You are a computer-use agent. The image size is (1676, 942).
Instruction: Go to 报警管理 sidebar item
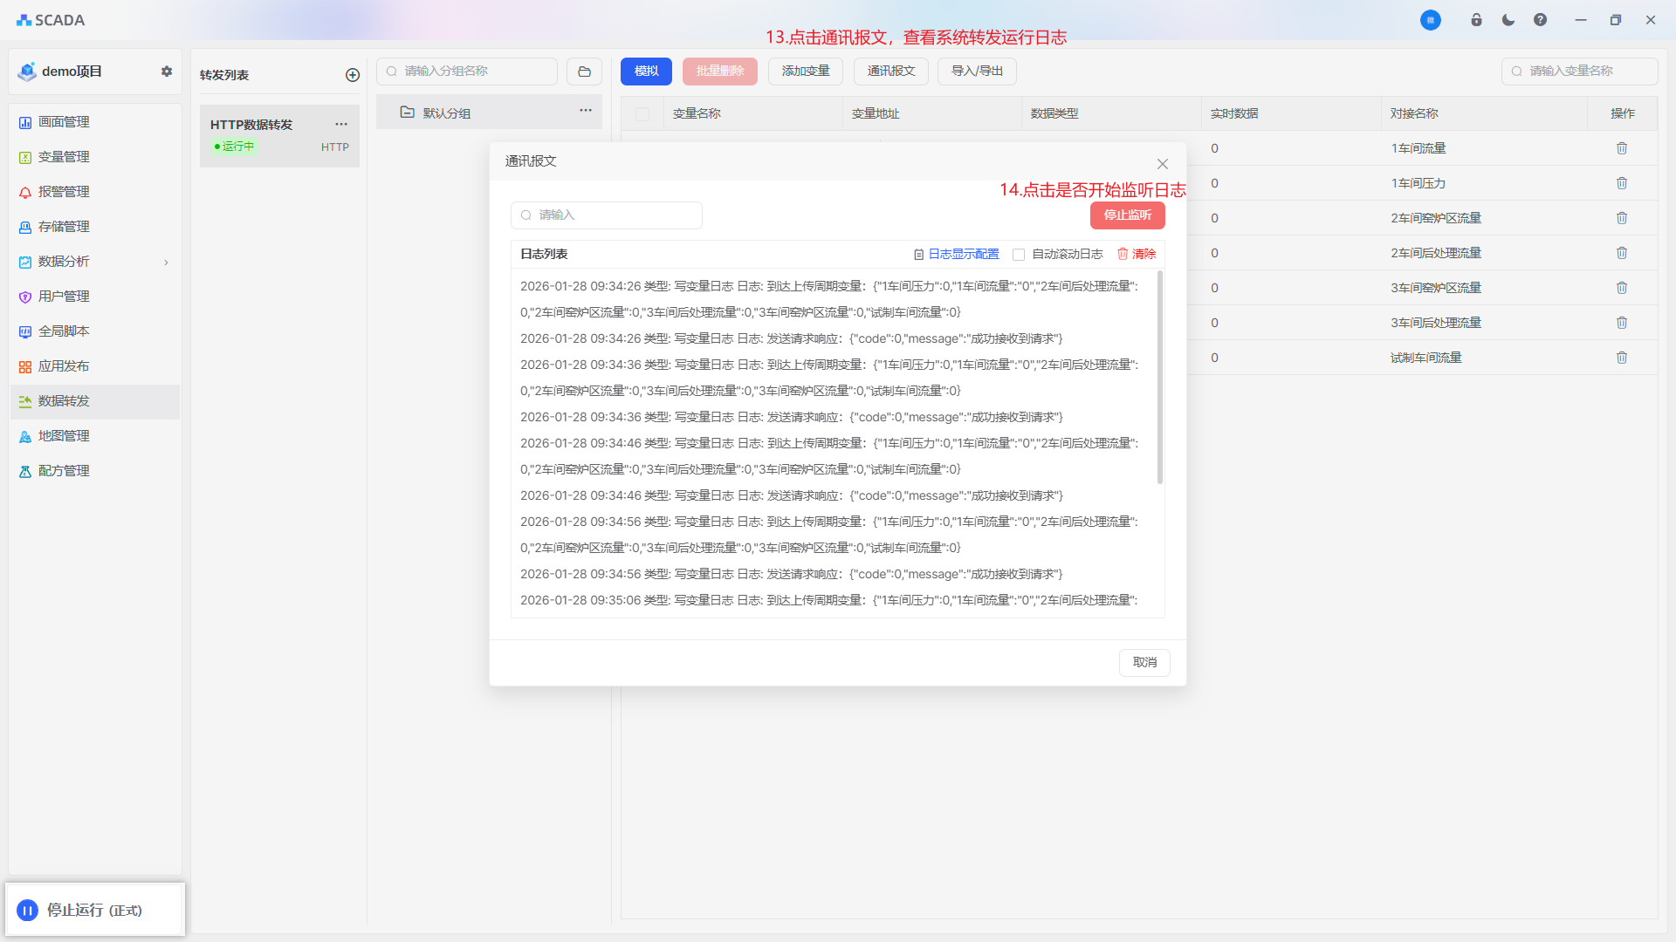click(64, 192)
